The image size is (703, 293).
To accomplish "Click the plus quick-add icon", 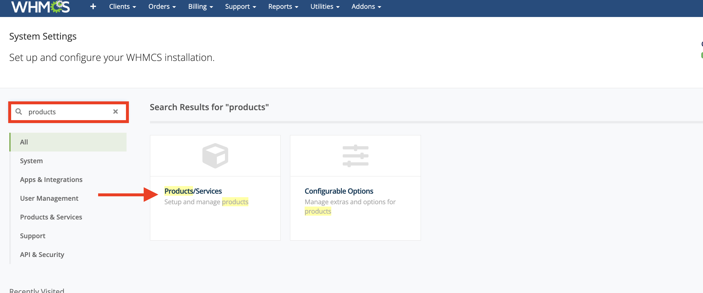I will (93, 6).
